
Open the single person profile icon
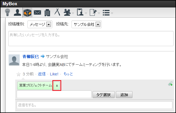tap(17, 12)
